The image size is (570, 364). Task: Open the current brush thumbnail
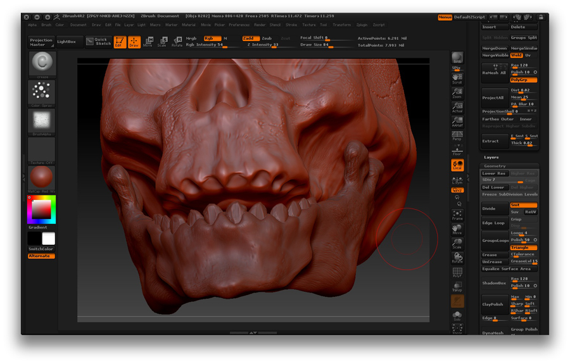(42, 63)
